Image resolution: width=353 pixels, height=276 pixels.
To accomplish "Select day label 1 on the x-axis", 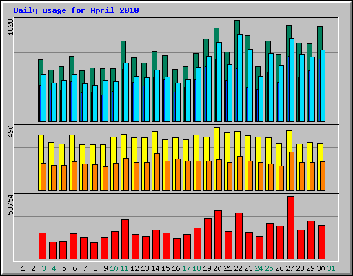I will point(23,268).
